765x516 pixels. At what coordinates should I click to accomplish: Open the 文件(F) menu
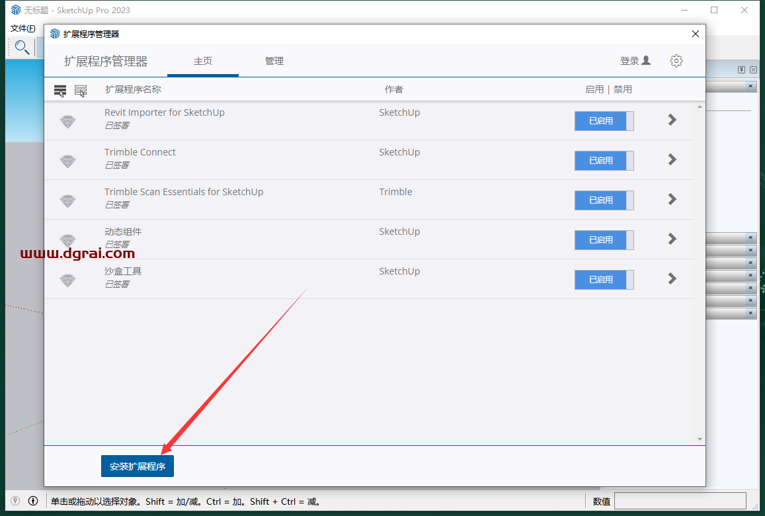23,28
